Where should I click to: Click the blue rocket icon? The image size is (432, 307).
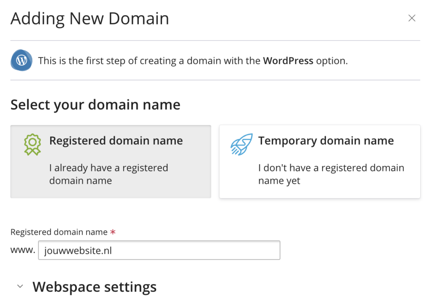point(241,145)
